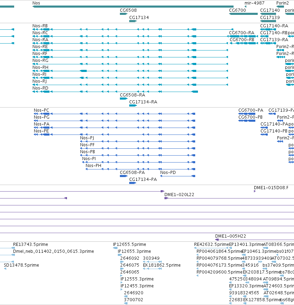Select the IP12455.3prime EST label
Viewport: 294px width, 305px height.
click(137, 286)
